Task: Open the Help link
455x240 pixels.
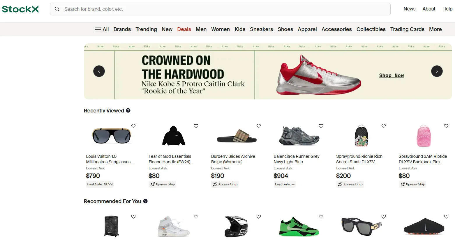Action: tap(447, 9)
